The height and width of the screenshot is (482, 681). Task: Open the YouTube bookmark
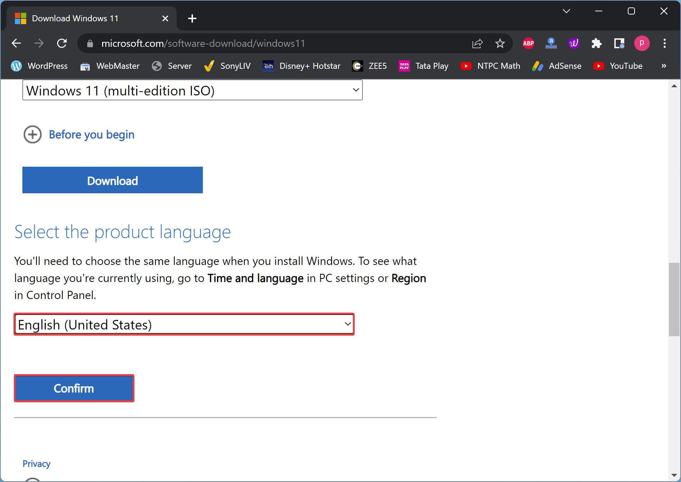pos(618,66)
